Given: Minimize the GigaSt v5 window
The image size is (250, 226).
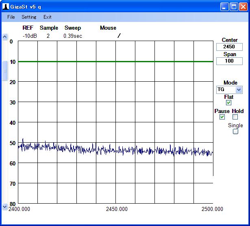Looking at the screenshot, I should (x=225, y=7).
